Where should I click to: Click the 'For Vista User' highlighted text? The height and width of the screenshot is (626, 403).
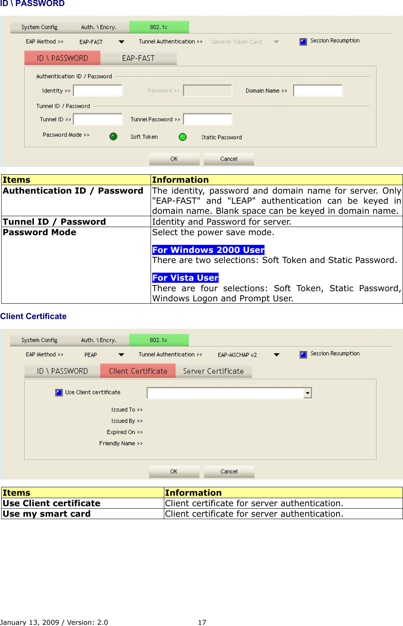pos(185,278)
